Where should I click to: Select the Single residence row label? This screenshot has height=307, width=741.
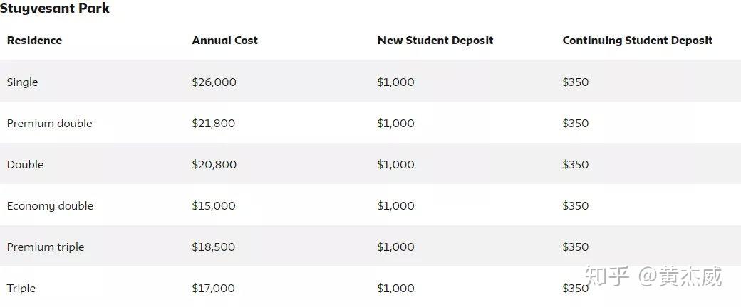click(22, 82)
